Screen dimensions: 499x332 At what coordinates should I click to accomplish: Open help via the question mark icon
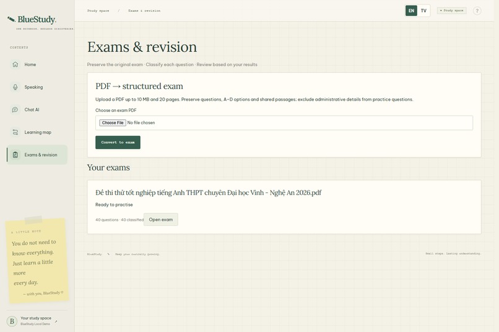tap(477, 11)
